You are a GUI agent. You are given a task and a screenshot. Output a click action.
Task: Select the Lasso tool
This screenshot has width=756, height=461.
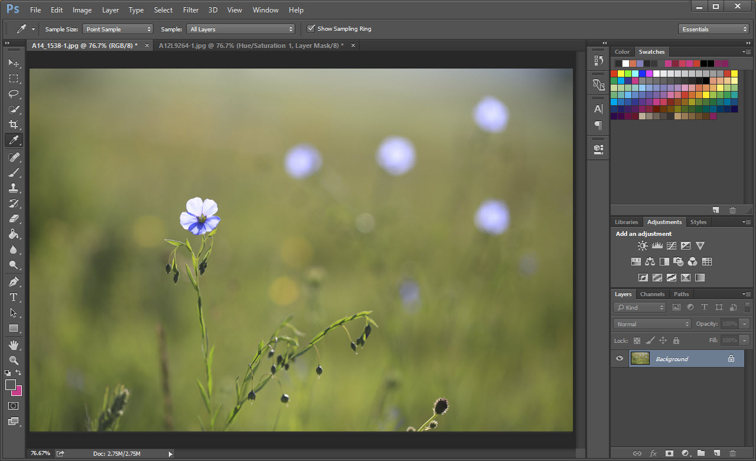14,94
